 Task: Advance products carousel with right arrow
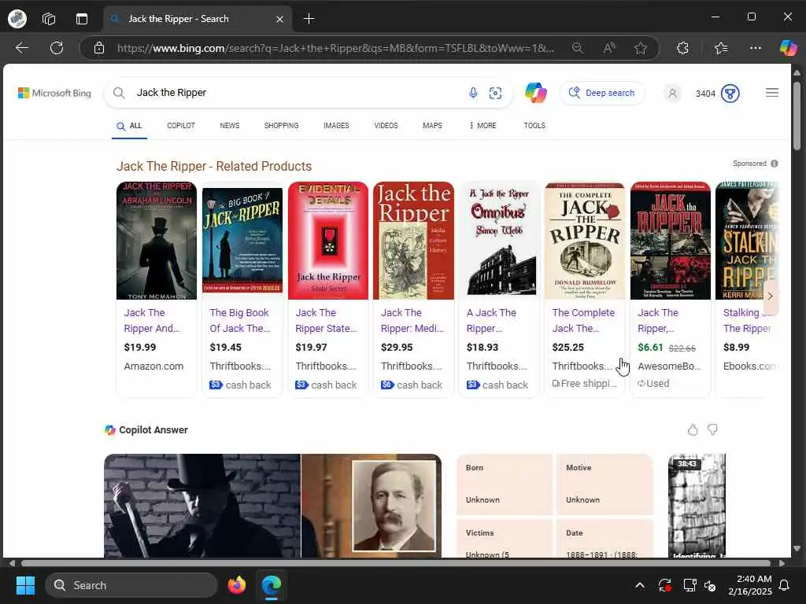click(770, 296)
